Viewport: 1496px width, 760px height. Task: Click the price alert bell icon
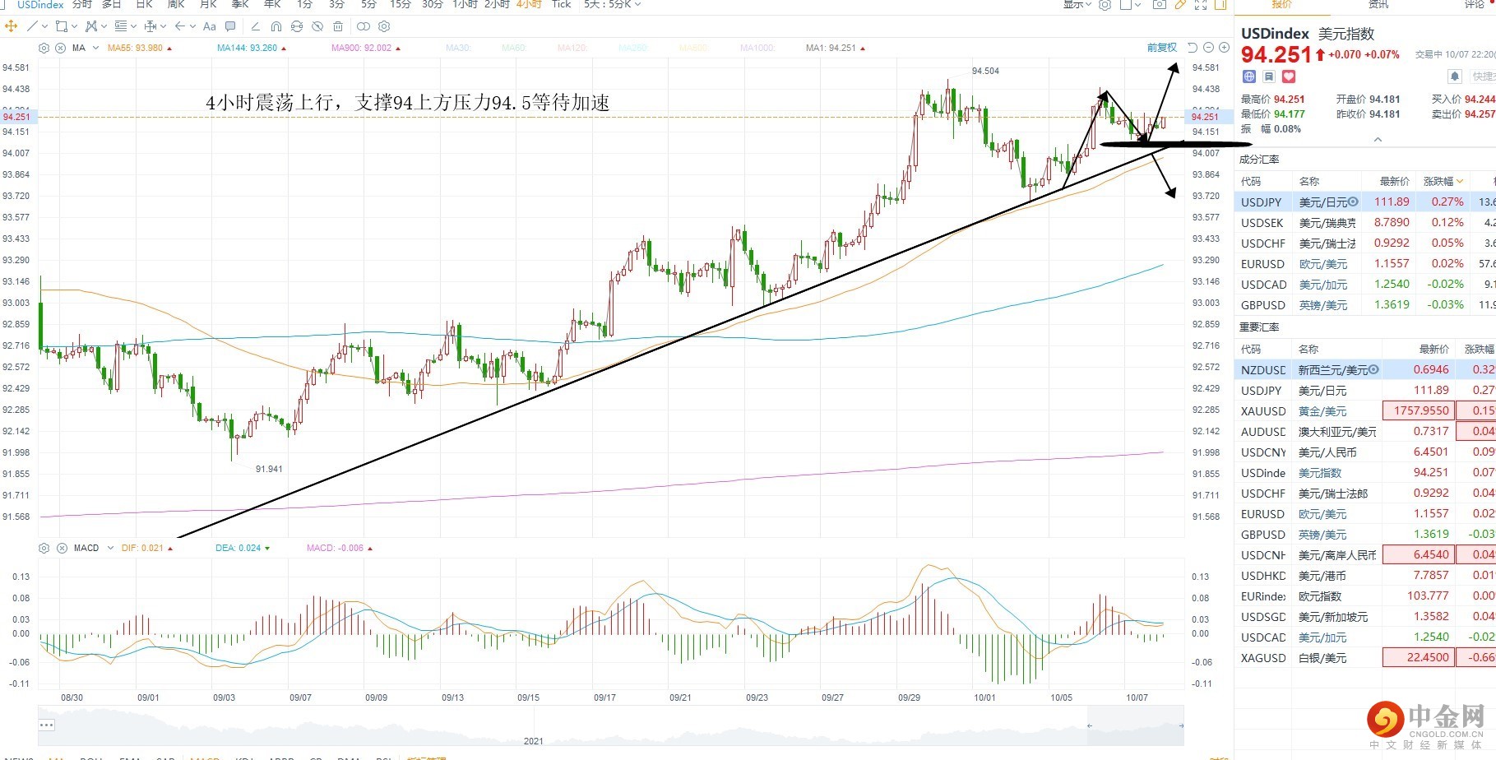click(x=1454, y=76)
